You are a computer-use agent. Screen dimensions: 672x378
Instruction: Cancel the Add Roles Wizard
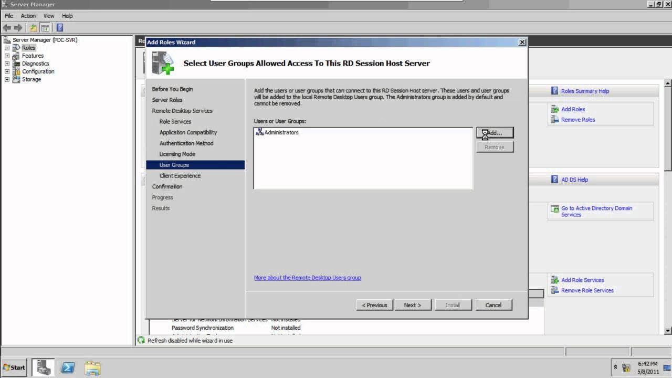tap(493, 305)
